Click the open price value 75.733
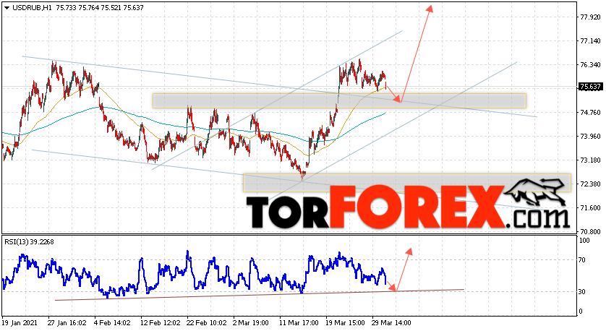Viewport: 606px width, 331px height. tap(66, 8)
